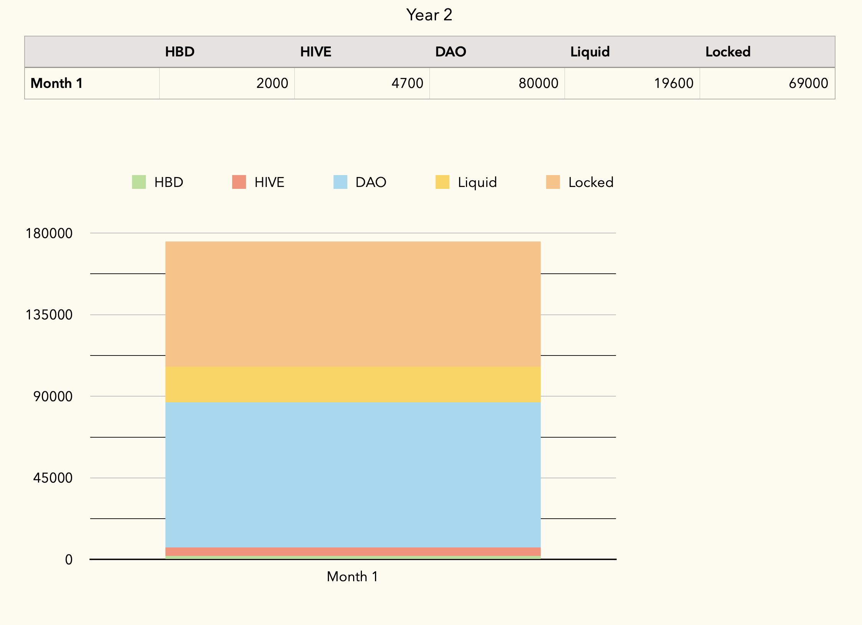The height and width of the screenshot is (625, 862).
Task: Click the Year 2 title
Action: (x=429, y=15)
